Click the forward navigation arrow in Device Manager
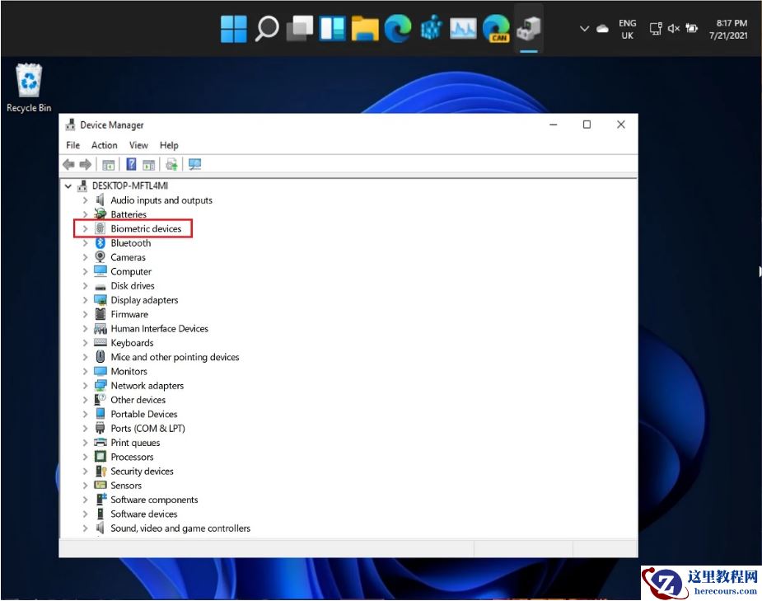762x601 pixels. [85, 164]
